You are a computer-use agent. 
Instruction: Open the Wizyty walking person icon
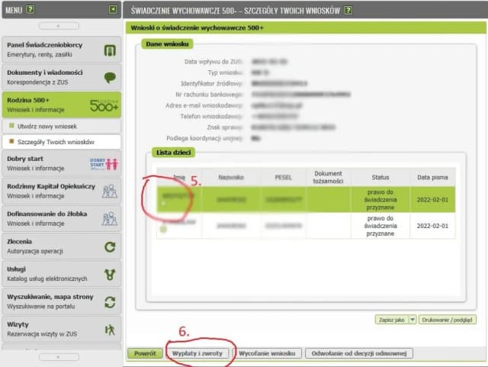click(110, 329)
